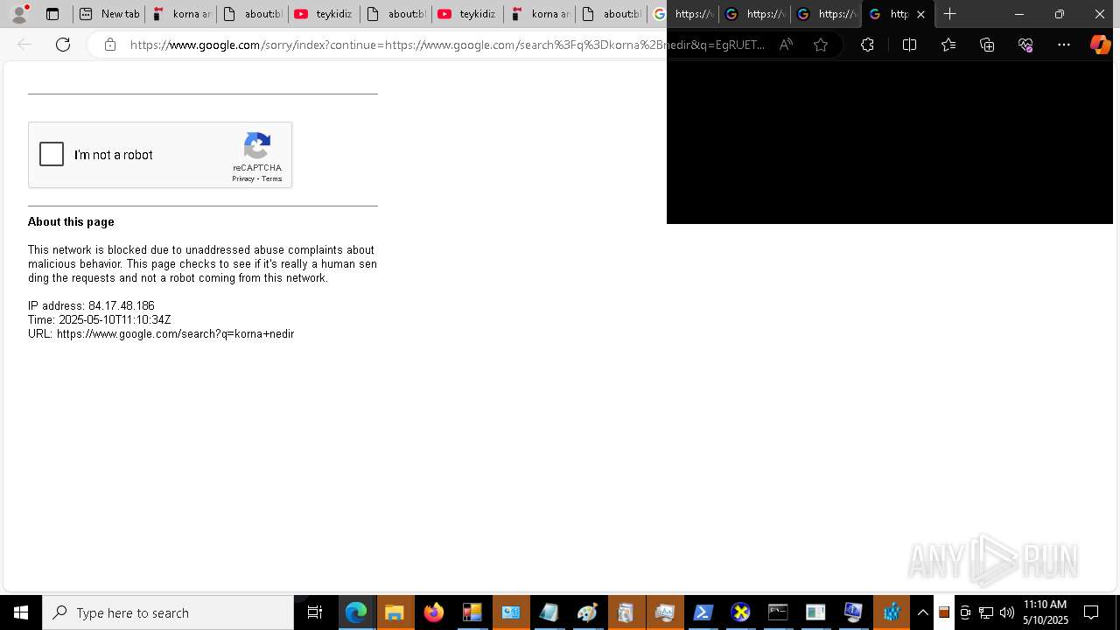This screenshot has height=630, width=1120.
Task: Open the notification center
Action: tap(1091, 612)
